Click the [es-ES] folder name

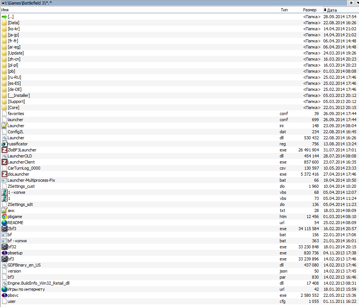(x=14, y=83)
